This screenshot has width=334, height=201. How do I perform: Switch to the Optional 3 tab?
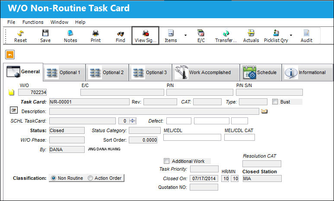pos(150,72)
